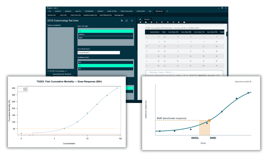This screenshot has width=274, height=164.
Task: Click the Source variables list box
Action: coord(61,48)
